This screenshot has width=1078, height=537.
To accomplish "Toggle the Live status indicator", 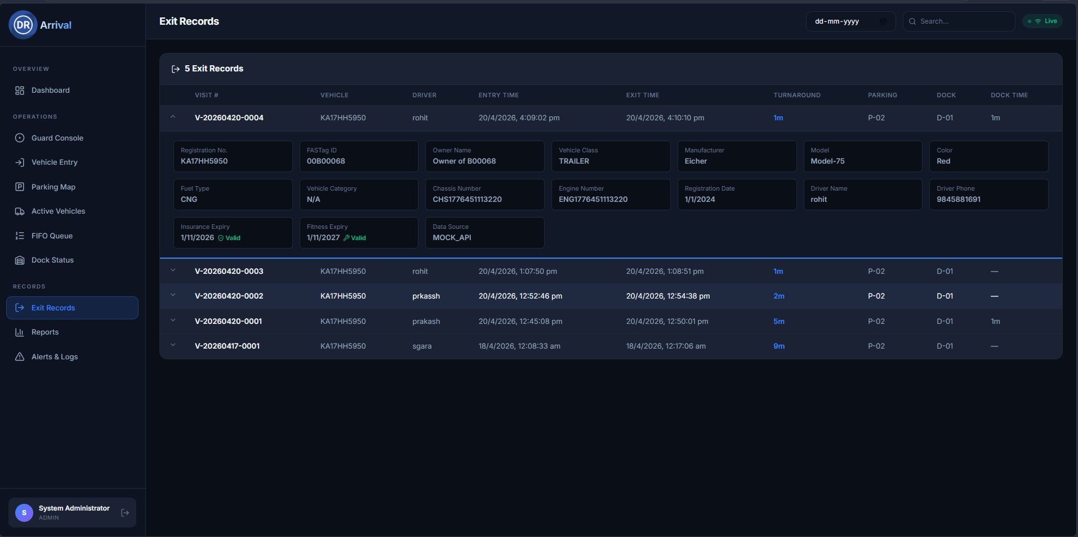I will pos(1043,21).
